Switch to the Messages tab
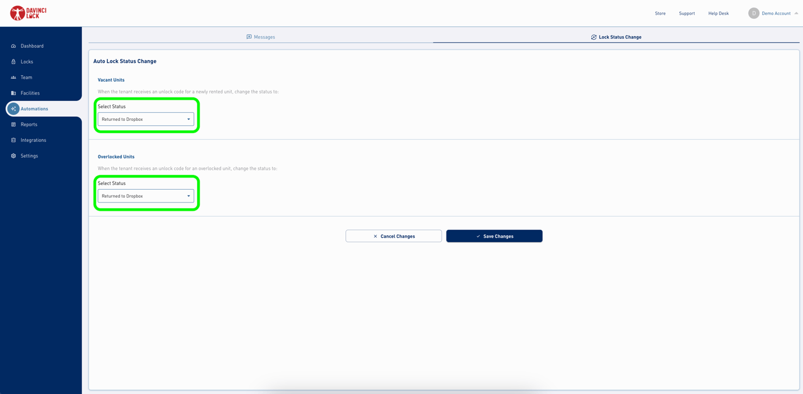This screenshot has height=394, width=803. [x=260, y=36]
